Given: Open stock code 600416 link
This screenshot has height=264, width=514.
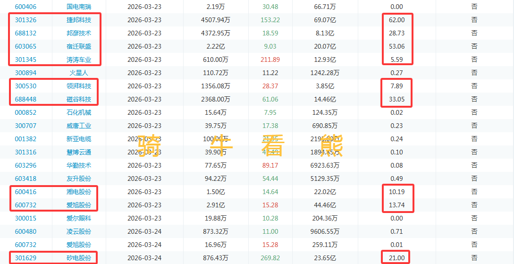Looking at the screenshot, I should (x=25, y=192).
